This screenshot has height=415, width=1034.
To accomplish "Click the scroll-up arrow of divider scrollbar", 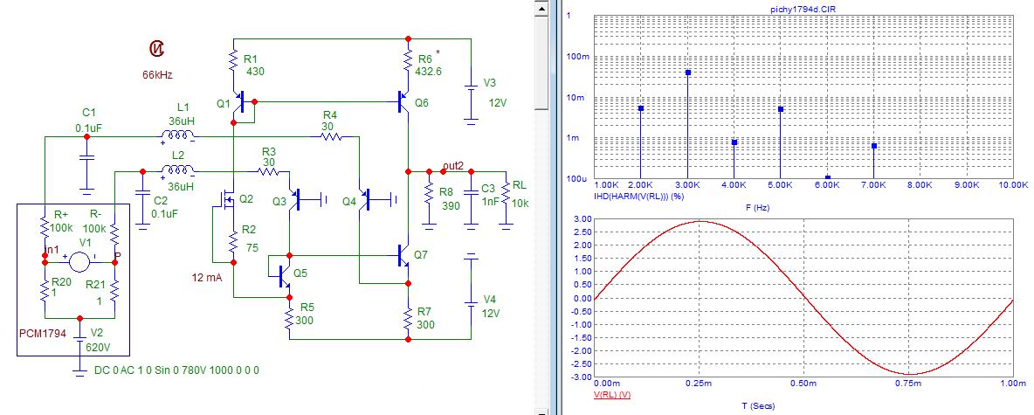I will pos(541,10).
